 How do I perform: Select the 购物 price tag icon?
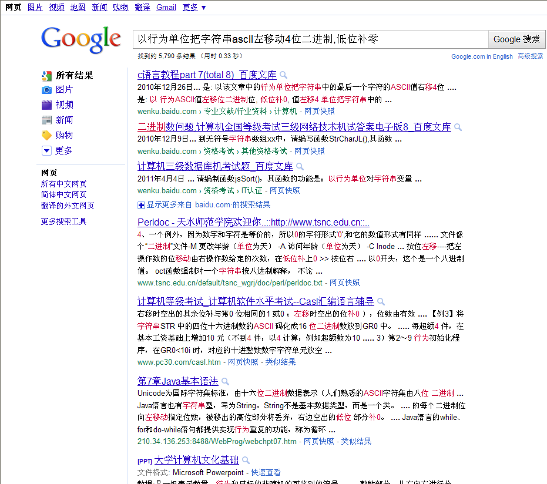[x=47, y=135]
